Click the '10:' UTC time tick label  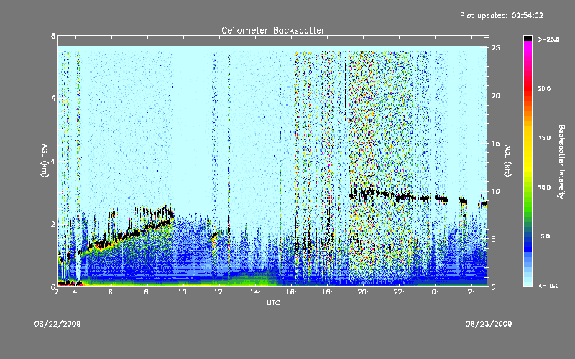pyautogui.click(x=183, y=292)
